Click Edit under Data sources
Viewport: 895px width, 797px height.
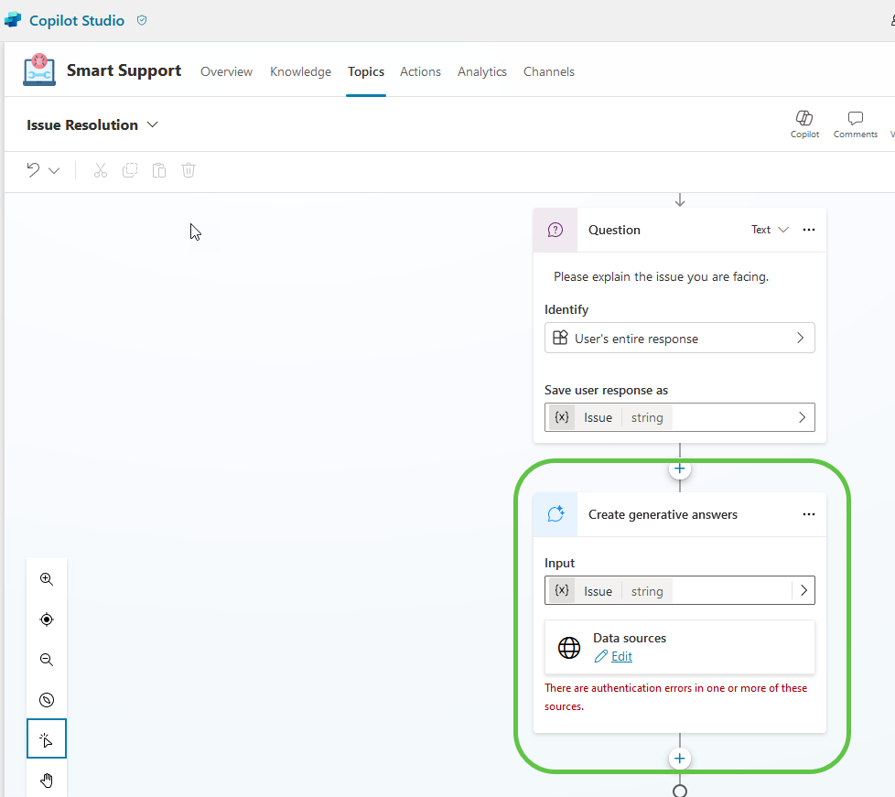[x=621, y=656]
